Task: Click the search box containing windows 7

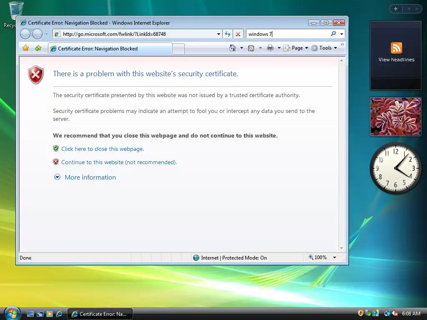Action: [x=287, y=34]
